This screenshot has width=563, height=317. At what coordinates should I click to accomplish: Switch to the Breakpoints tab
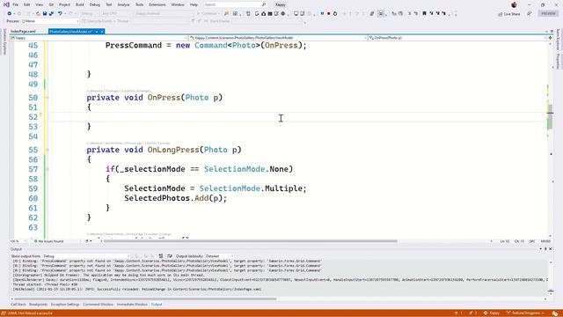[38, 305]
